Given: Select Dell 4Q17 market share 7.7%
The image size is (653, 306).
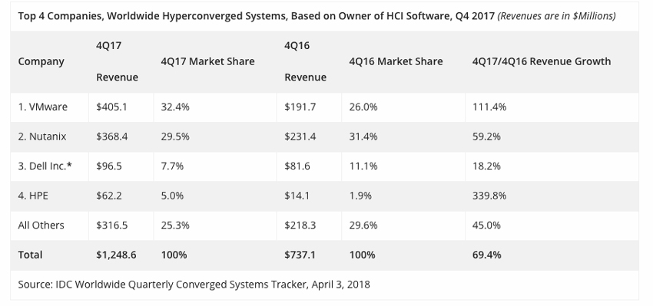Looking at the screenshot, I should (172, 166).
